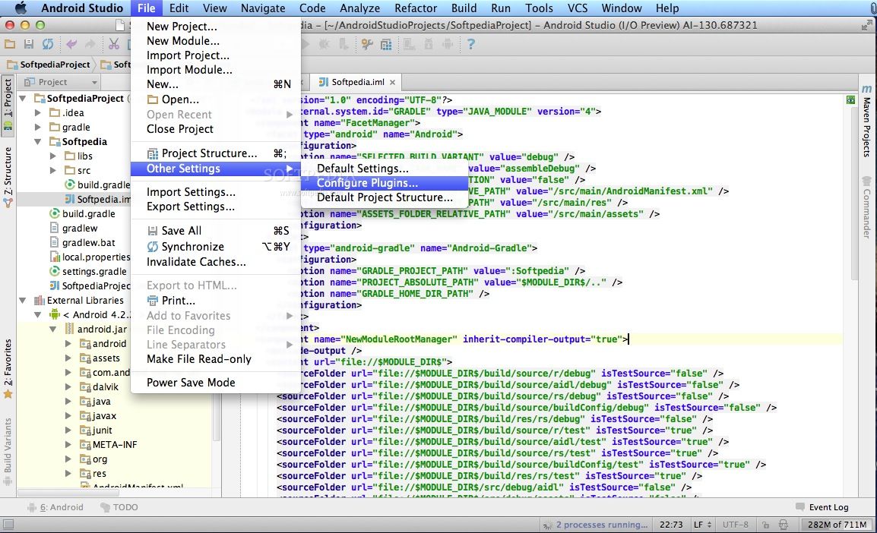
Task: Open the Refactor menu
Action: (x=416, y=8)
